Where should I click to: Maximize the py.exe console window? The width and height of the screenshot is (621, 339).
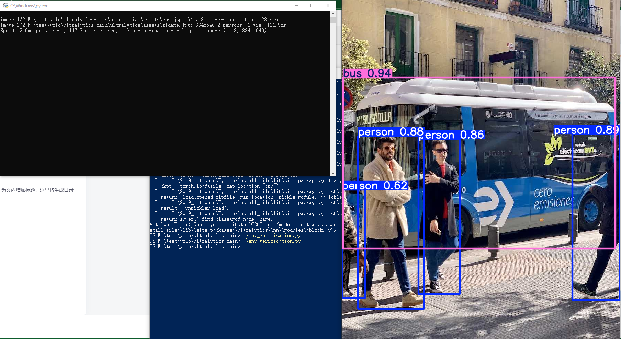point(312,5)
